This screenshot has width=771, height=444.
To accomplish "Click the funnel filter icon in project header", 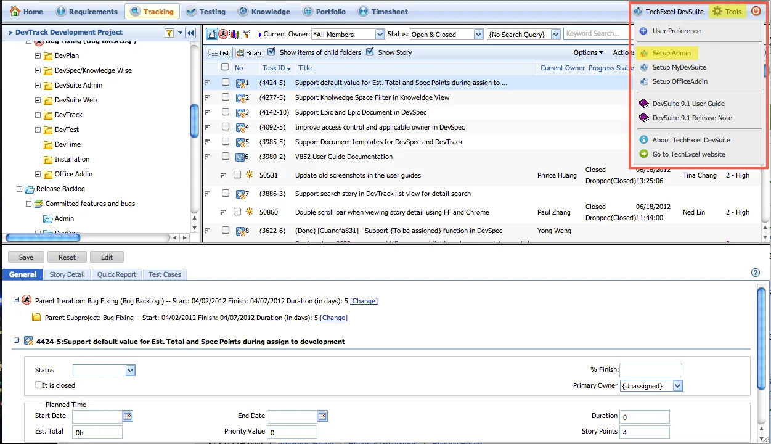I will [169, 33].
